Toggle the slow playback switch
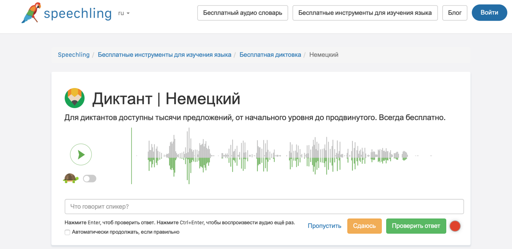The height and width of the screenshot is (249, 512). click(90, 179)
